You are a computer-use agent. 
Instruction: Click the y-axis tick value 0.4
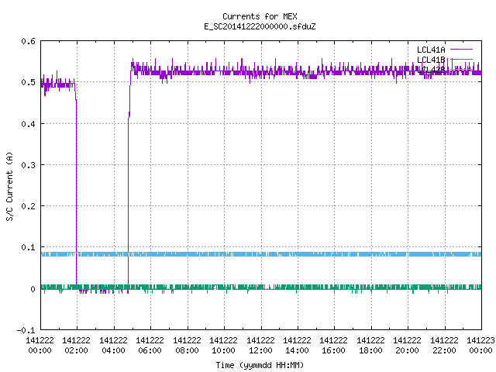(x=28, y=124)
